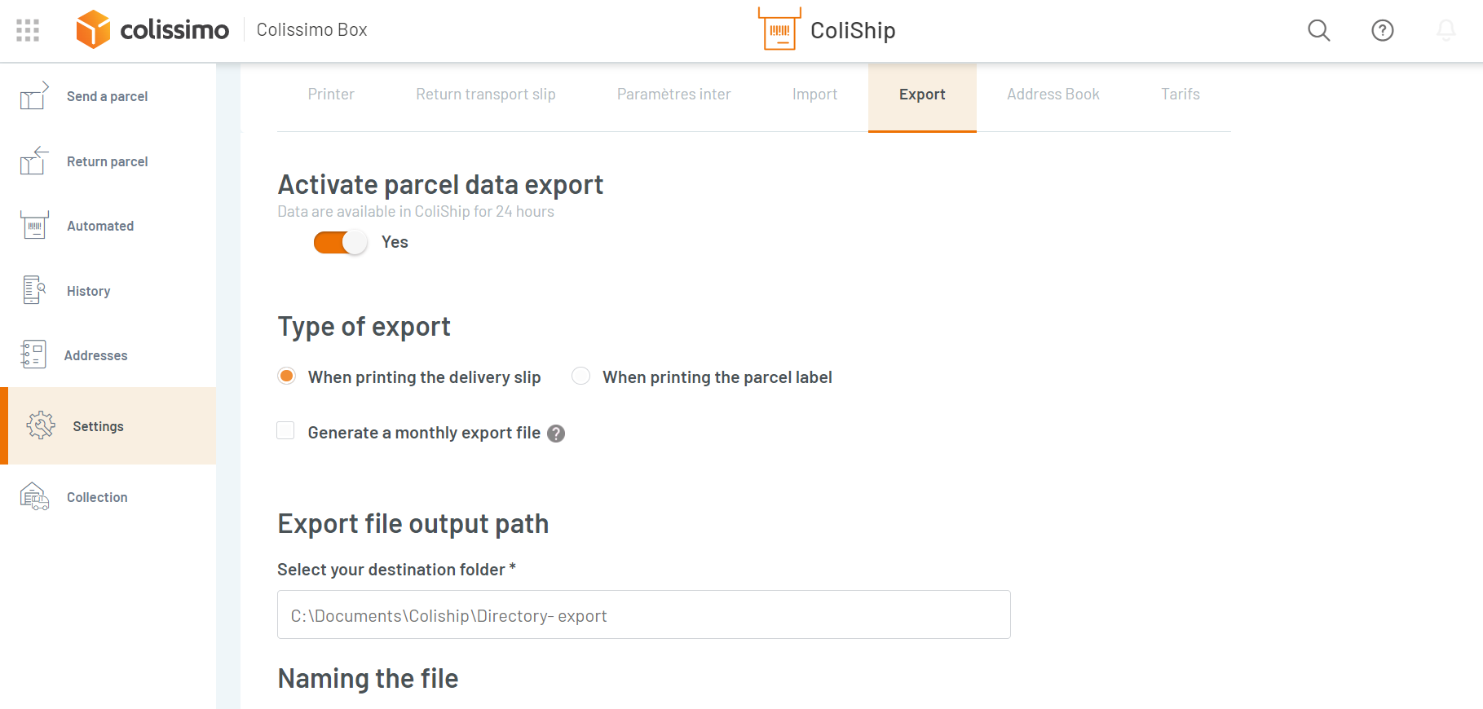1483x709 pixels.
Task: Open the help question mark icon
Action: pyautogui.click(x=1382, y=30)
